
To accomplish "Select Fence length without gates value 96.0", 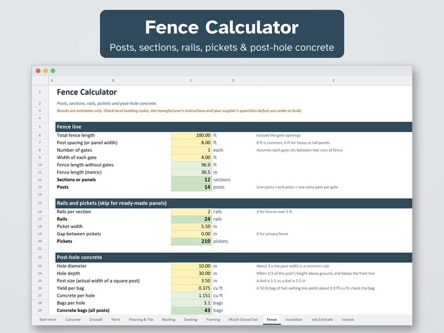I will point(191,165).
